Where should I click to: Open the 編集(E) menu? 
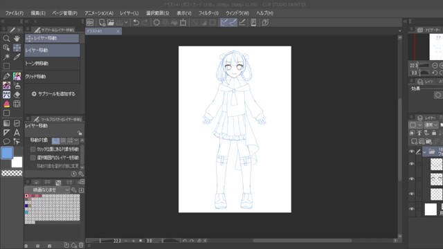click(38, 13)
